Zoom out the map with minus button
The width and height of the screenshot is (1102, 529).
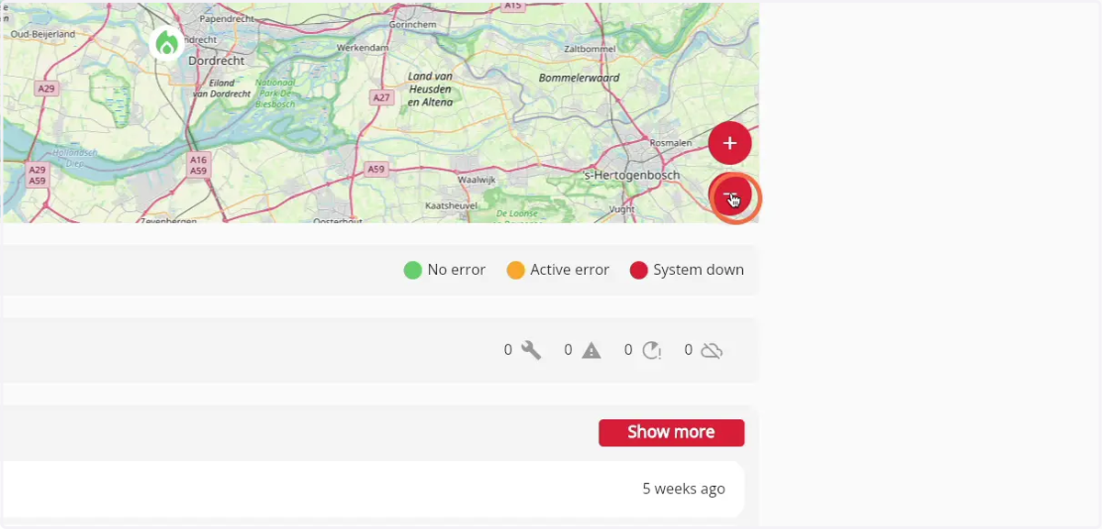click(731, 195)
